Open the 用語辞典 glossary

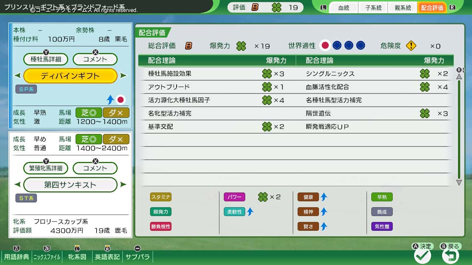click(x=16, y=257)
